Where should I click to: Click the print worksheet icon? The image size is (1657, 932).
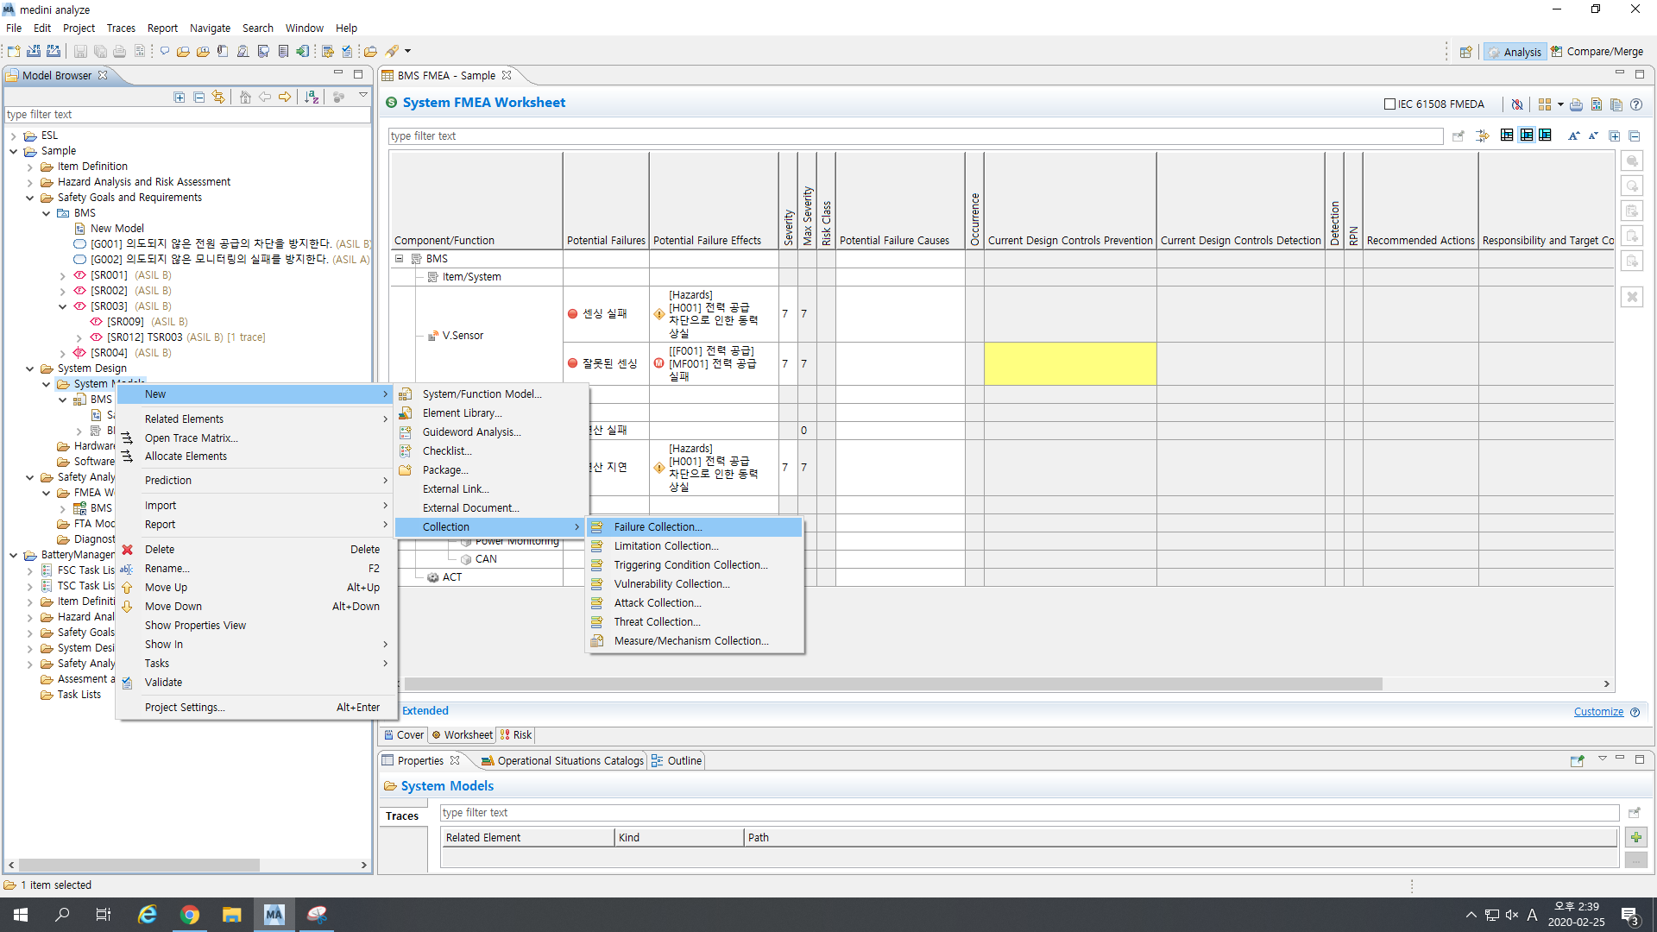[1576, 104]
